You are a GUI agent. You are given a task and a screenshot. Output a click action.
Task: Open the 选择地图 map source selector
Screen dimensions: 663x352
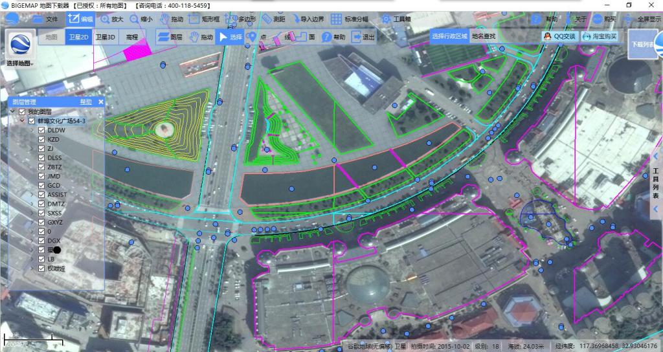coord(19,49)
